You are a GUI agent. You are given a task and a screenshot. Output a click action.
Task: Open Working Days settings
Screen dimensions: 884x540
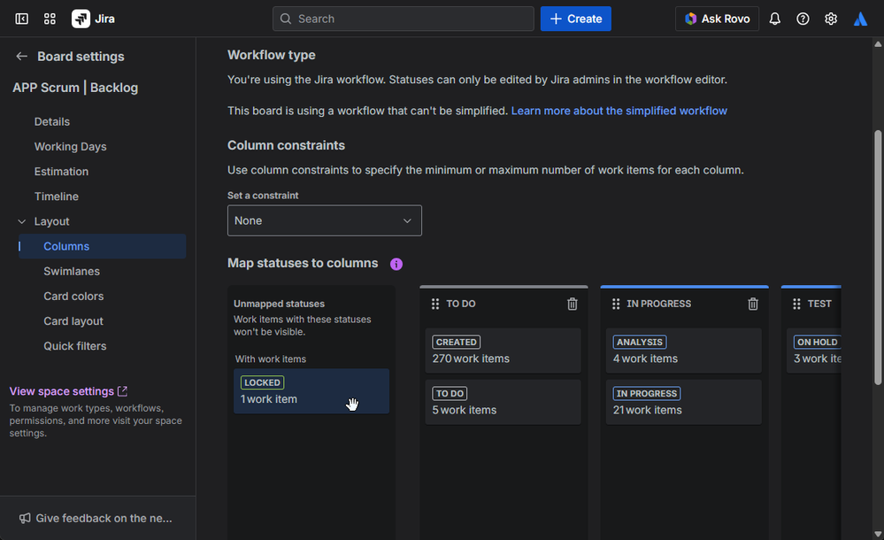tap(71, 147)
